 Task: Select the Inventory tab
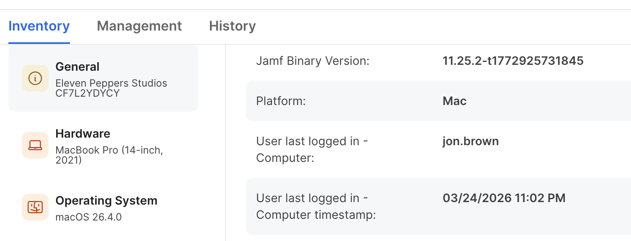point(39,26)
